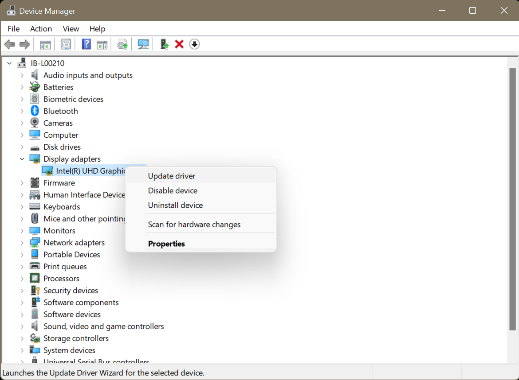519x380 pixels.
Task: Click the Show/Hide Action Pane toolbar icon
Action: tap(102, 44)
